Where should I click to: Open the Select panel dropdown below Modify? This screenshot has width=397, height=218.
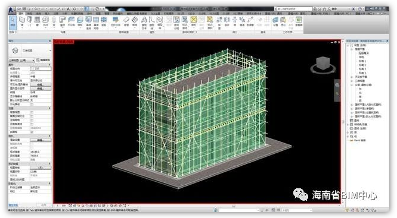point(13,32)
